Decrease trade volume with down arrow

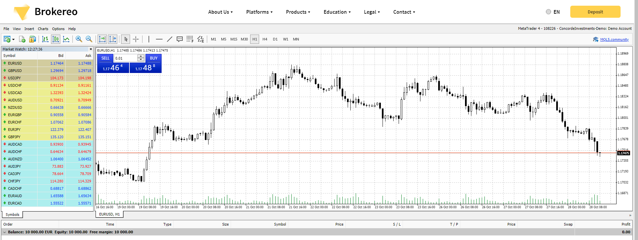tap(141, 60)
